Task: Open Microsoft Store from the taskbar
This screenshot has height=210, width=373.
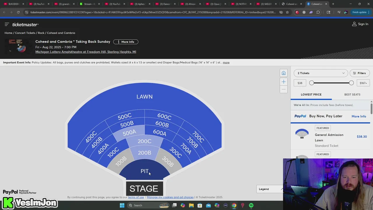Action: pos(200,205)
